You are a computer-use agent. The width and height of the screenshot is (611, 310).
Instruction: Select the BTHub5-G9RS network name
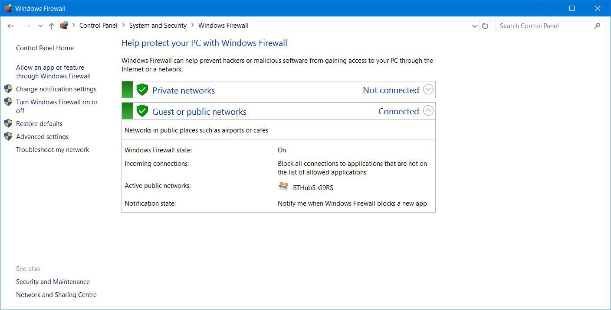click(313, 188)
